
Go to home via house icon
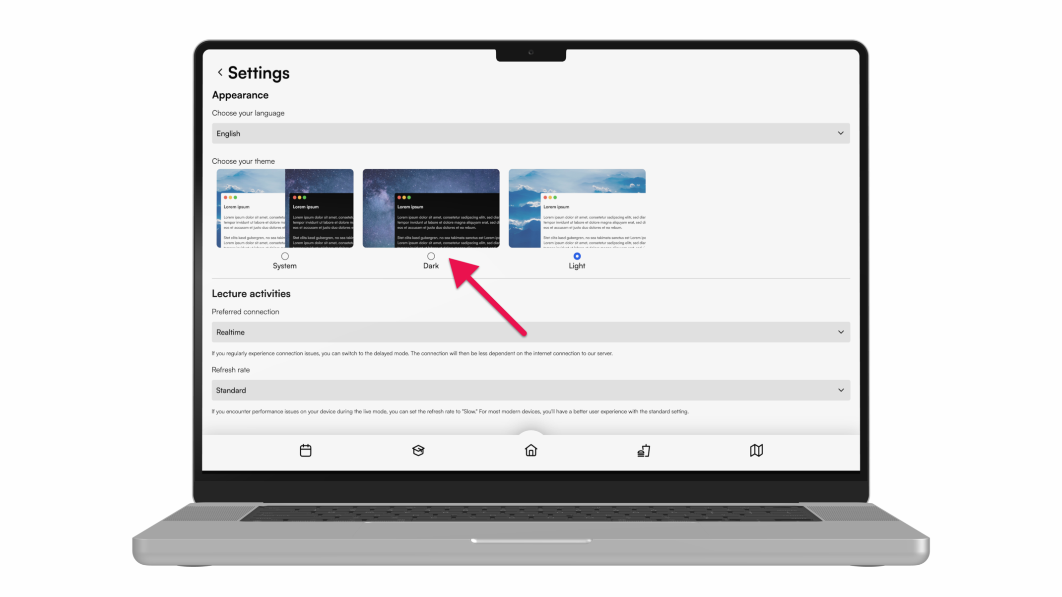point(531,450)
